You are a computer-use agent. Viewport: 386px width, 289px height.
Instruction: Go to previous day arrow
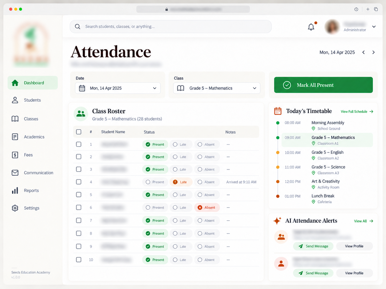364,52
